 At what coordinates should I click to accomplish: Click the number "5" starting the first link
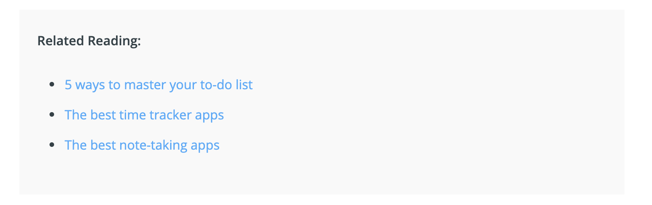pos(68,85)
